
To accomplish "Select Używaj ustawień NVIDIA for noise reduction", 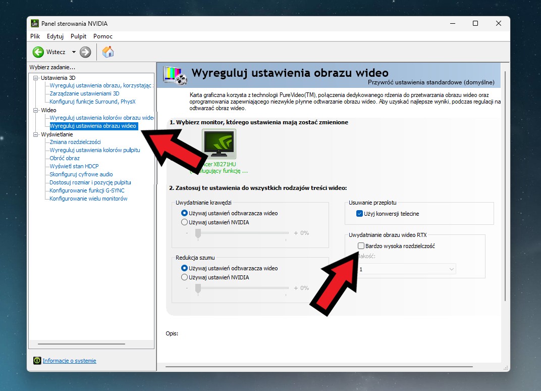I will [x=184, y=277].
